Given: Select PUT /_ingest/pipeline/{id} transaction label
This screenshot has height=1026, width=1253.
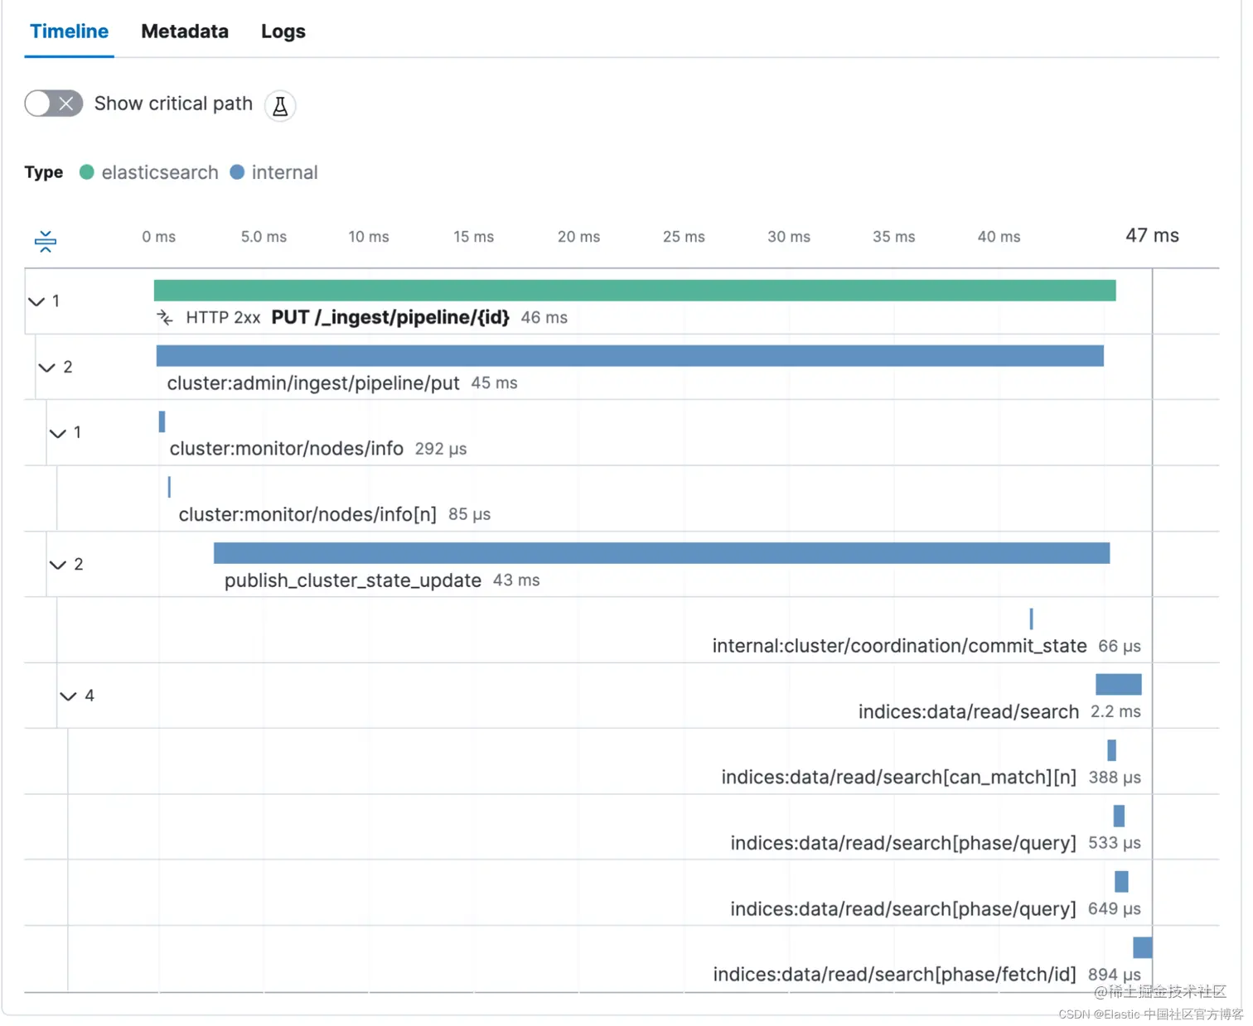Looking at the screenshot, I should coord(390,317).
